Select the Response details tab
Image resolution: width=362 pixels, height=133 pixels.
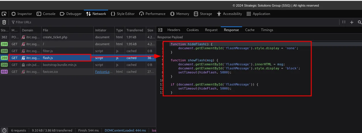(x=231, y=30)
